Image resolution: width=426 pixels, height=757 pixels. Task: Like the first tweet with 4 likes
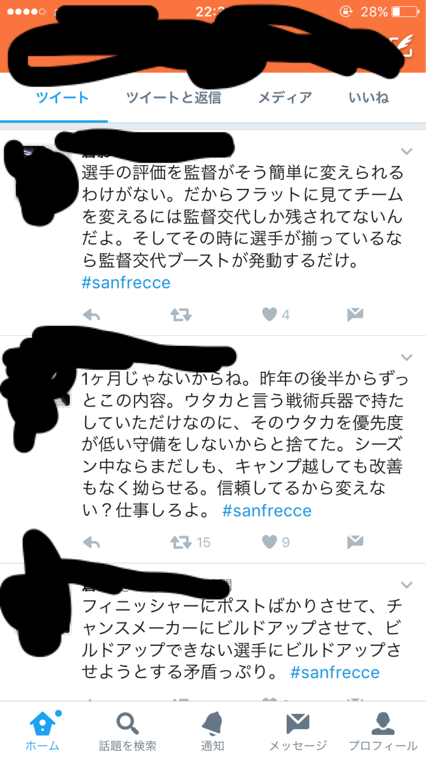pyautogui.click(x=269, y=314)
